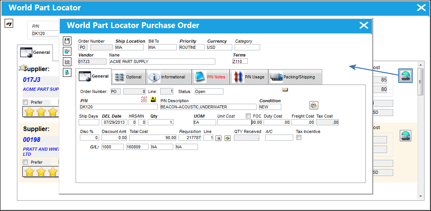This screenshot has width=431, height=211.
Task: Click the second small icon next to Requisition Line
Action: coord(227,138)
